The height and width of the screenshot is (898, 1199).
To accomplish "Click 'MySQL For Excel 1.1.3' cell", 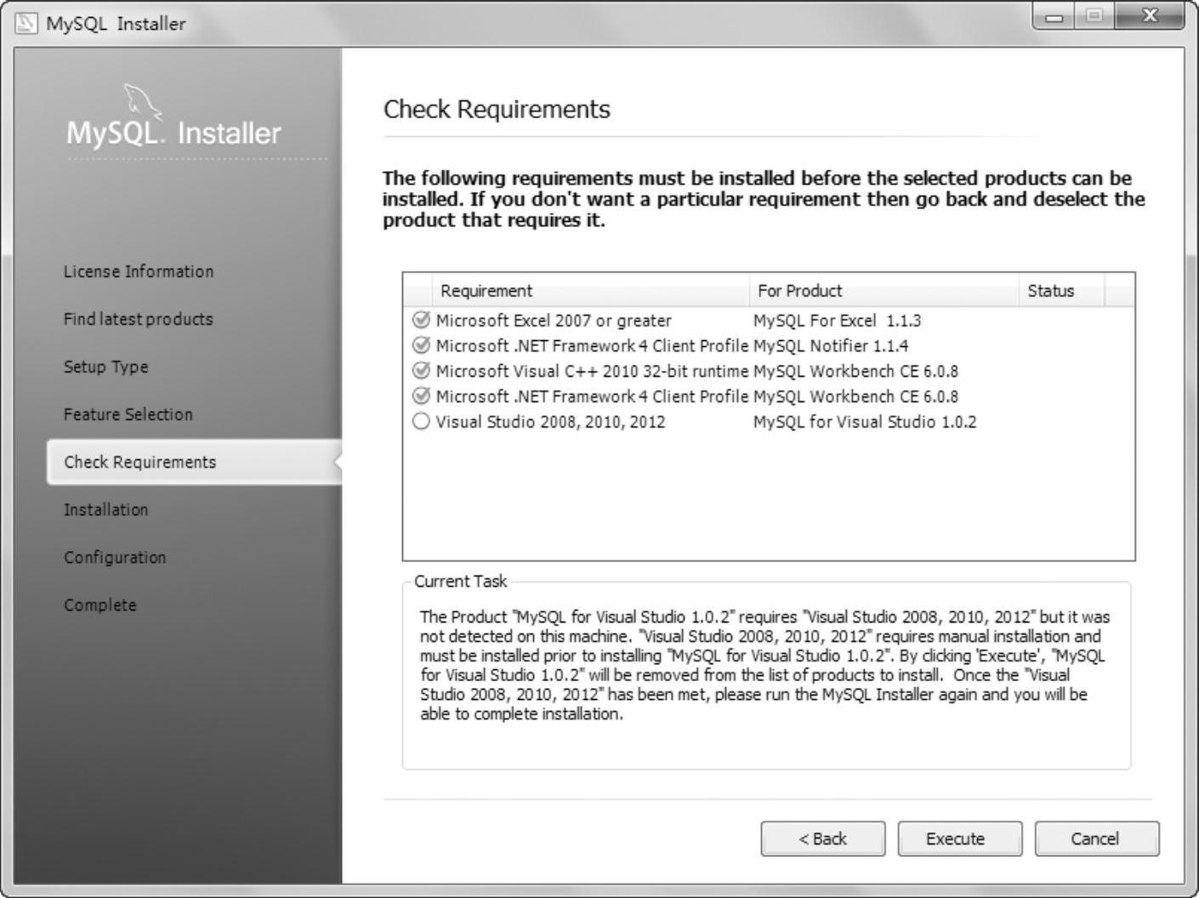I will point(837,321).
